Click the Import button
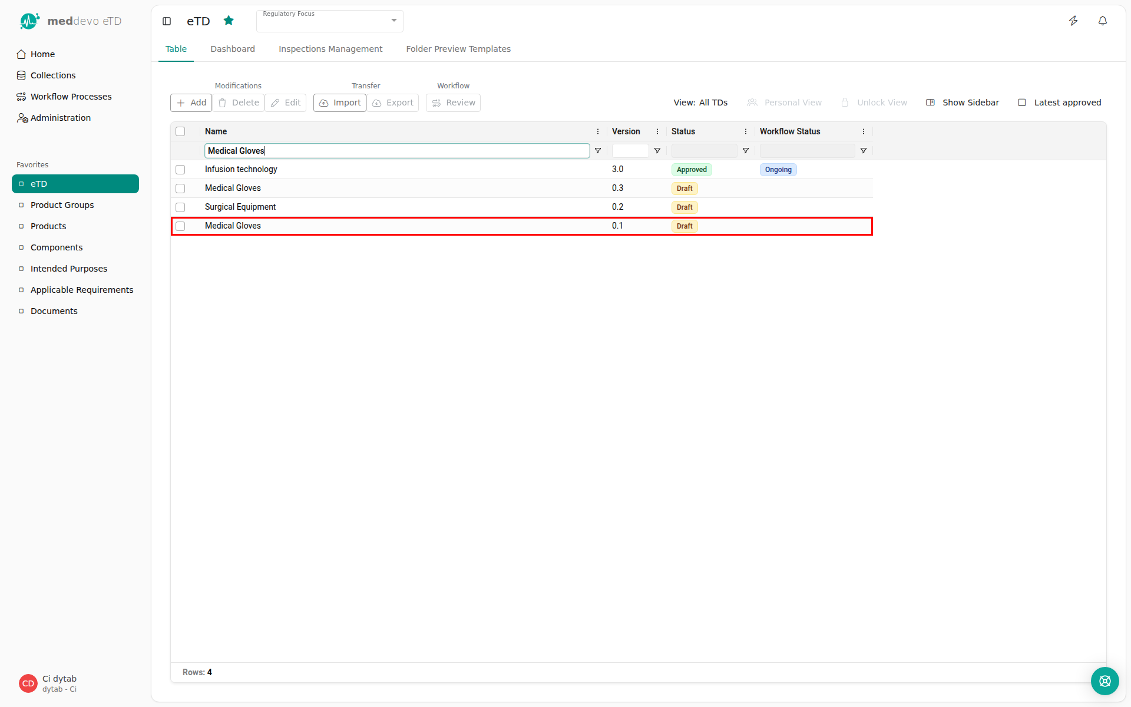Viewport: 1131px width, 707px height. [x=340, y=103]
